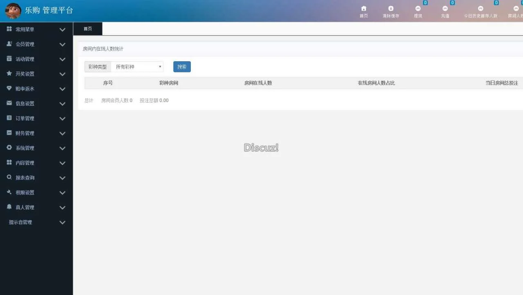The width and height of the screenshot is (523, 295).
Task: Click the gear icon beside 系统管理
Action: coord(9,147)
